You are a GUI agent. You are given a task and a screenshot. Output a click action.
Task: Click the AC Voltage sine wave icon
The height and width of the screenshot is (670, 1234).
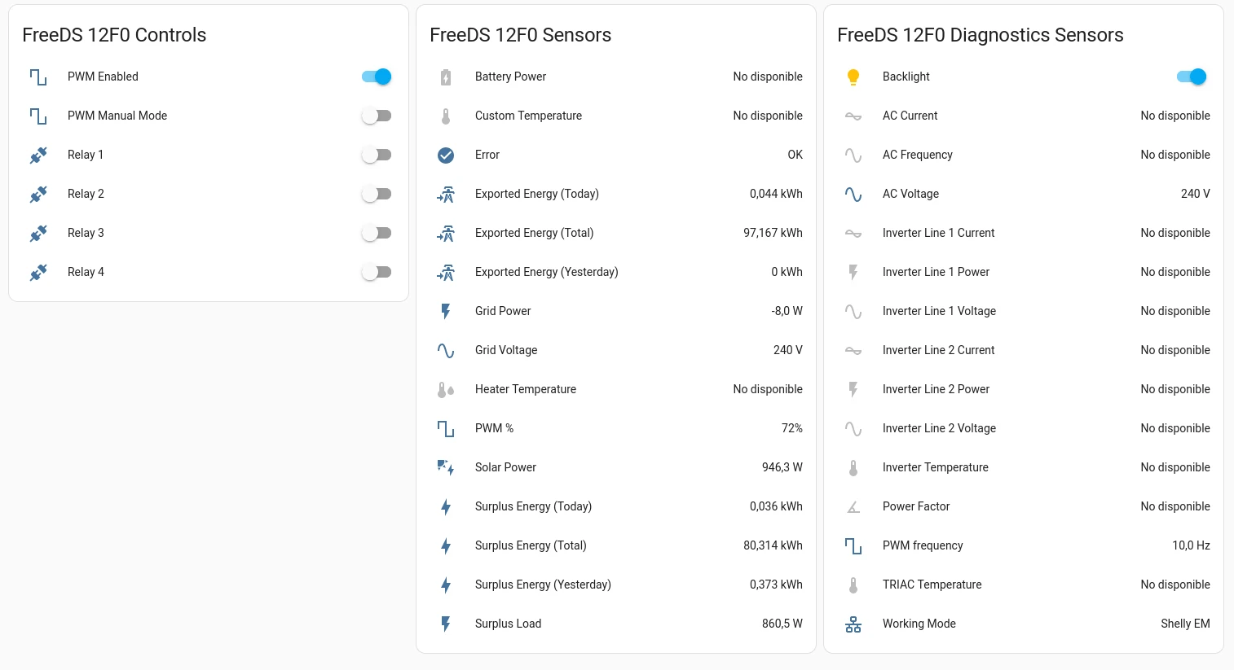pos(853,194)
